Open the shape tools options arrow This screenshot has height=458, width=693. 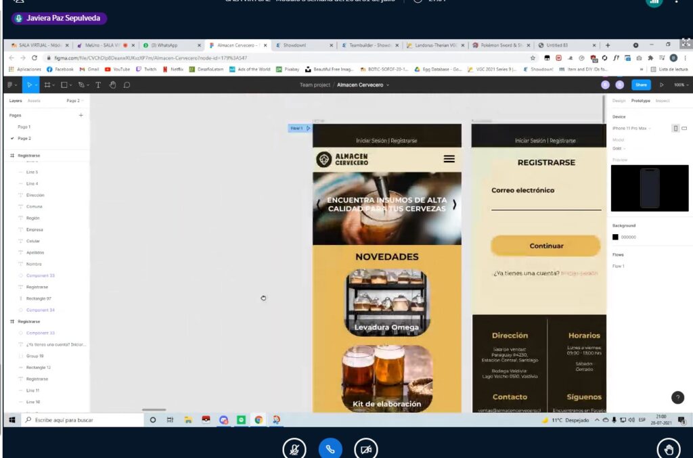[x=70, y=85]
